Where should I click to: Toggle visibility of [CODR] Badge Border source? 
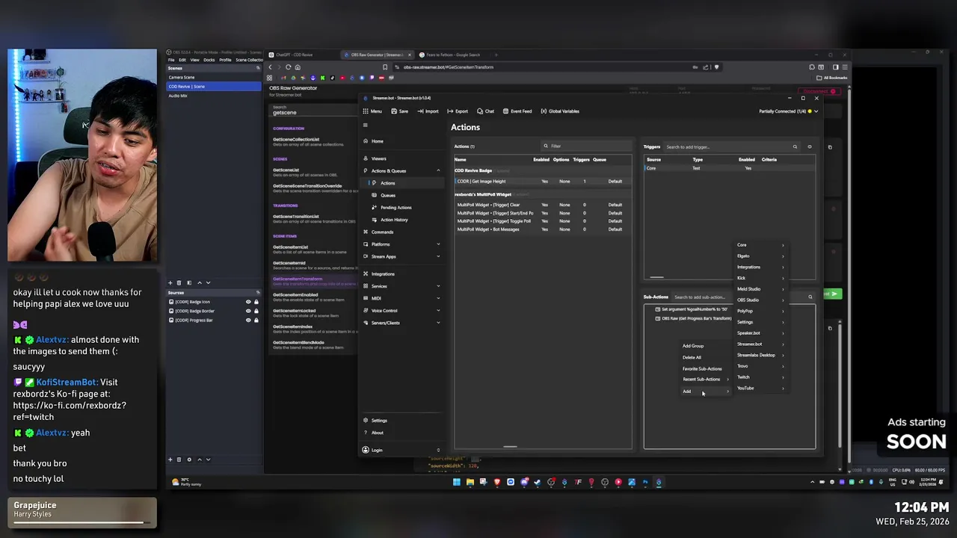248,311
